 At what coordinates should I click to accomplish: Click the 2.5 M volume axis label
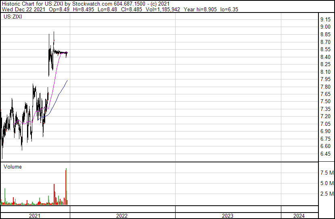327,194
